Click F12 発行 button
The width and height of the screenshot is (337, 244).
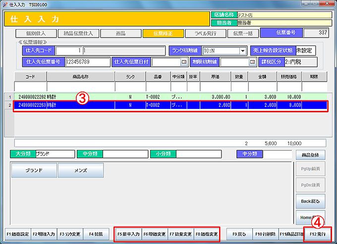317,233
